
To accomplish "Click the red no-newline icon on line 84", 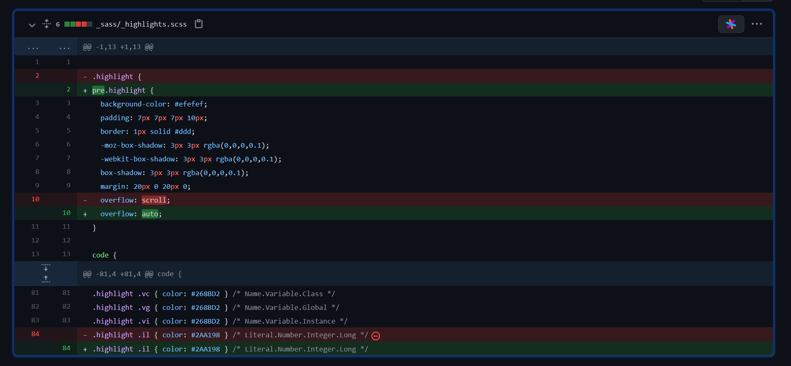I will coord(376,336).
